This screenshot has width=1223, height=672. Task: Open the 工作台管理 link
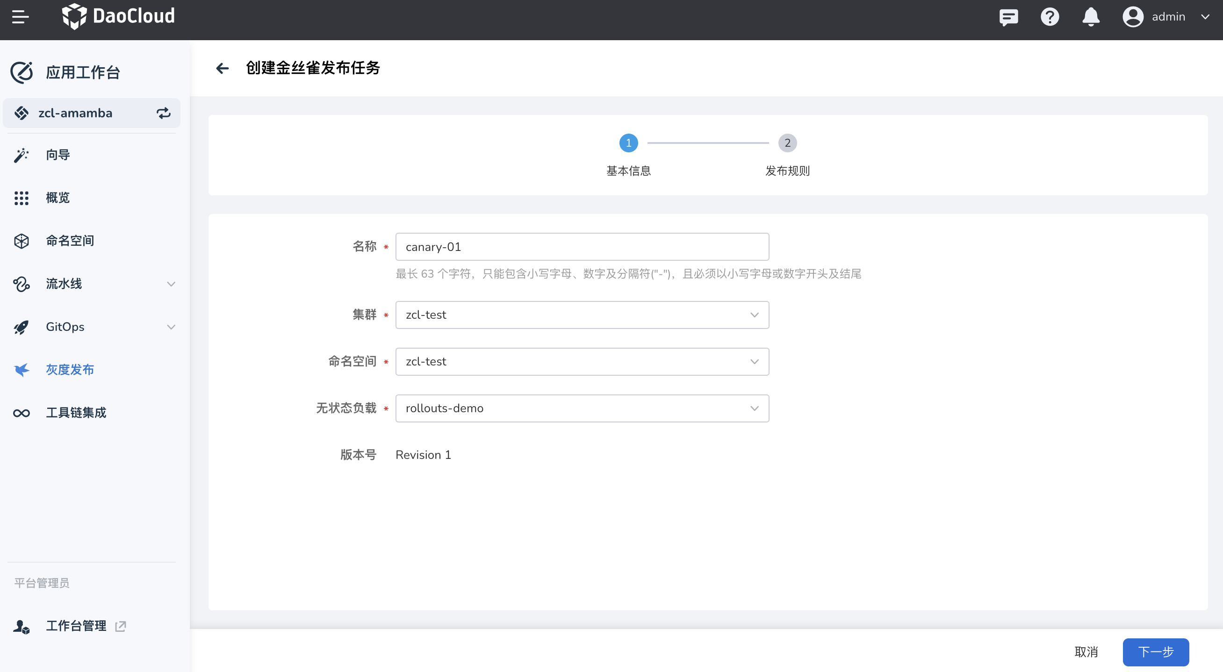[76, 626]
